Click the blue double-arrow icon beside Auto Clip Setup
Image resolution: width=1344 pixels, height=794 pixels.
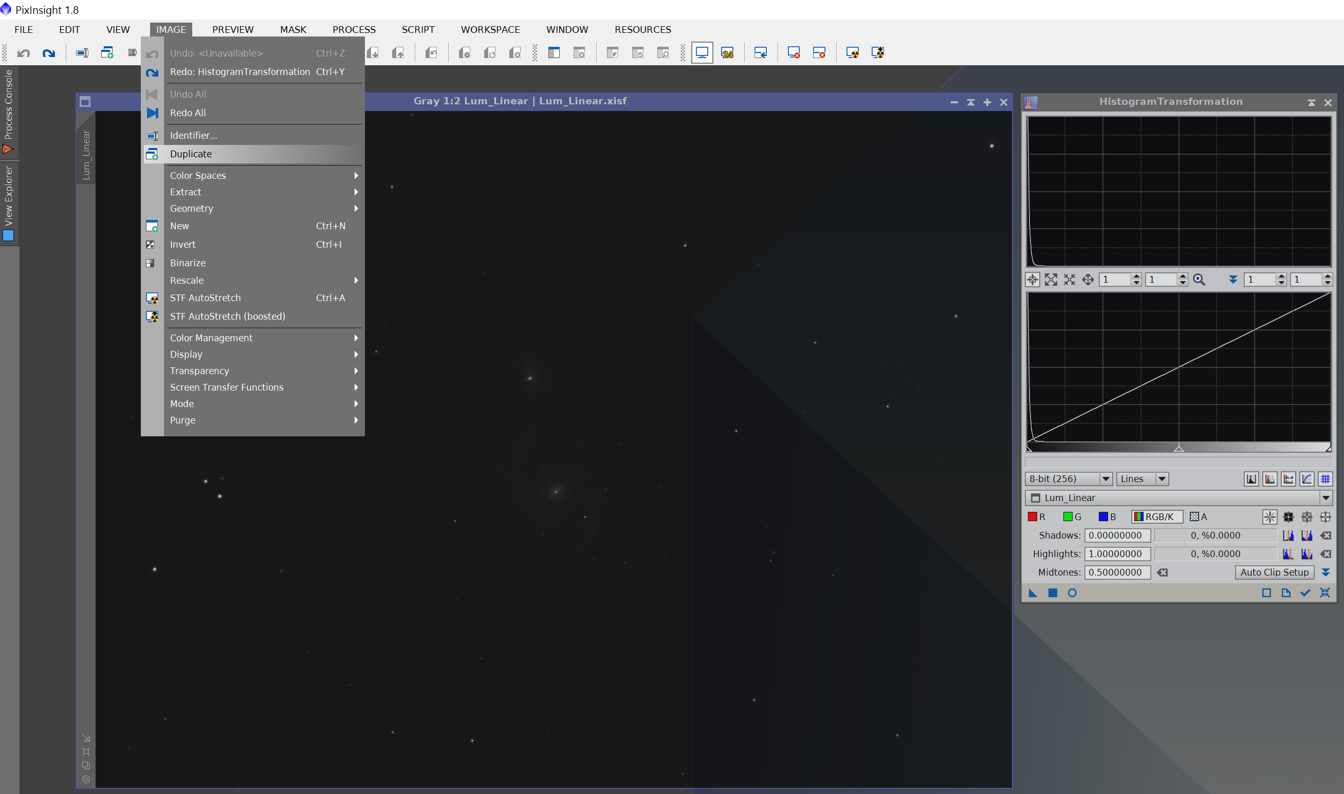click(1326, 572)
